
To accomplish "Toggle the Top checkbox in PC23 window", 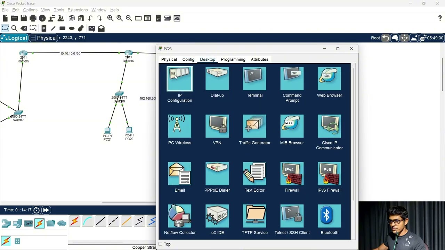I will pos(161,244).
